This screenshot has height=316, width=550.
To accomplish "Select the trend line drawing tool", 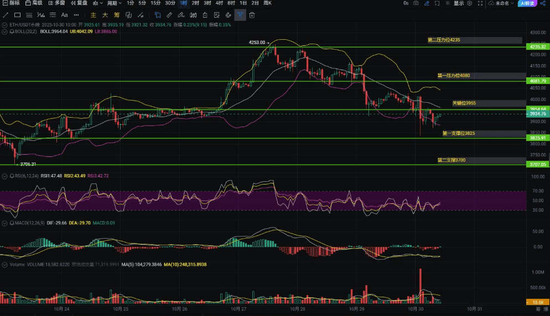I will pyautogui.click(x=6, y=15).
